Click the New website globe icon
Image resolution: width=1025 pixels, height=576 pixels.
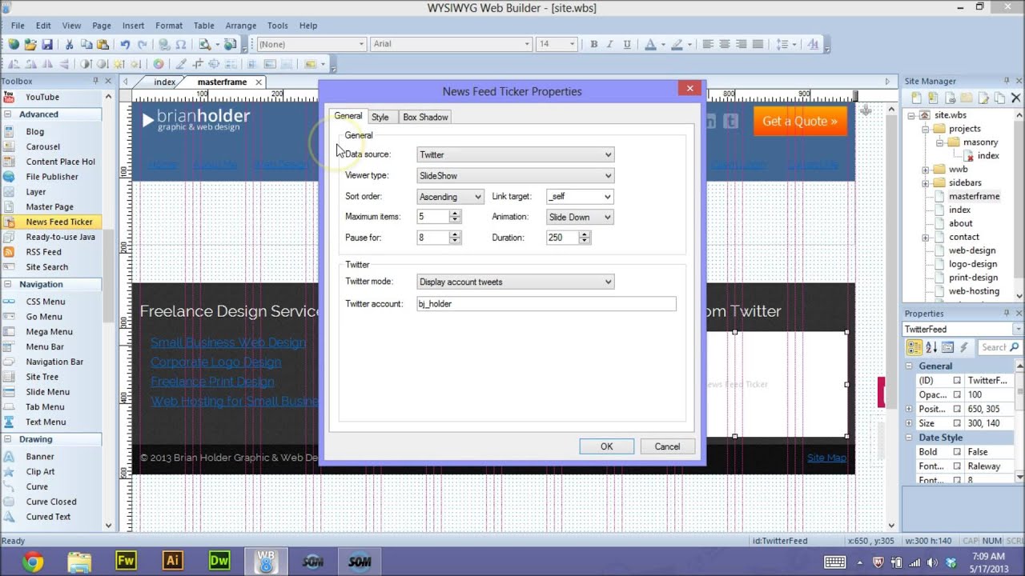click(14, 45)
